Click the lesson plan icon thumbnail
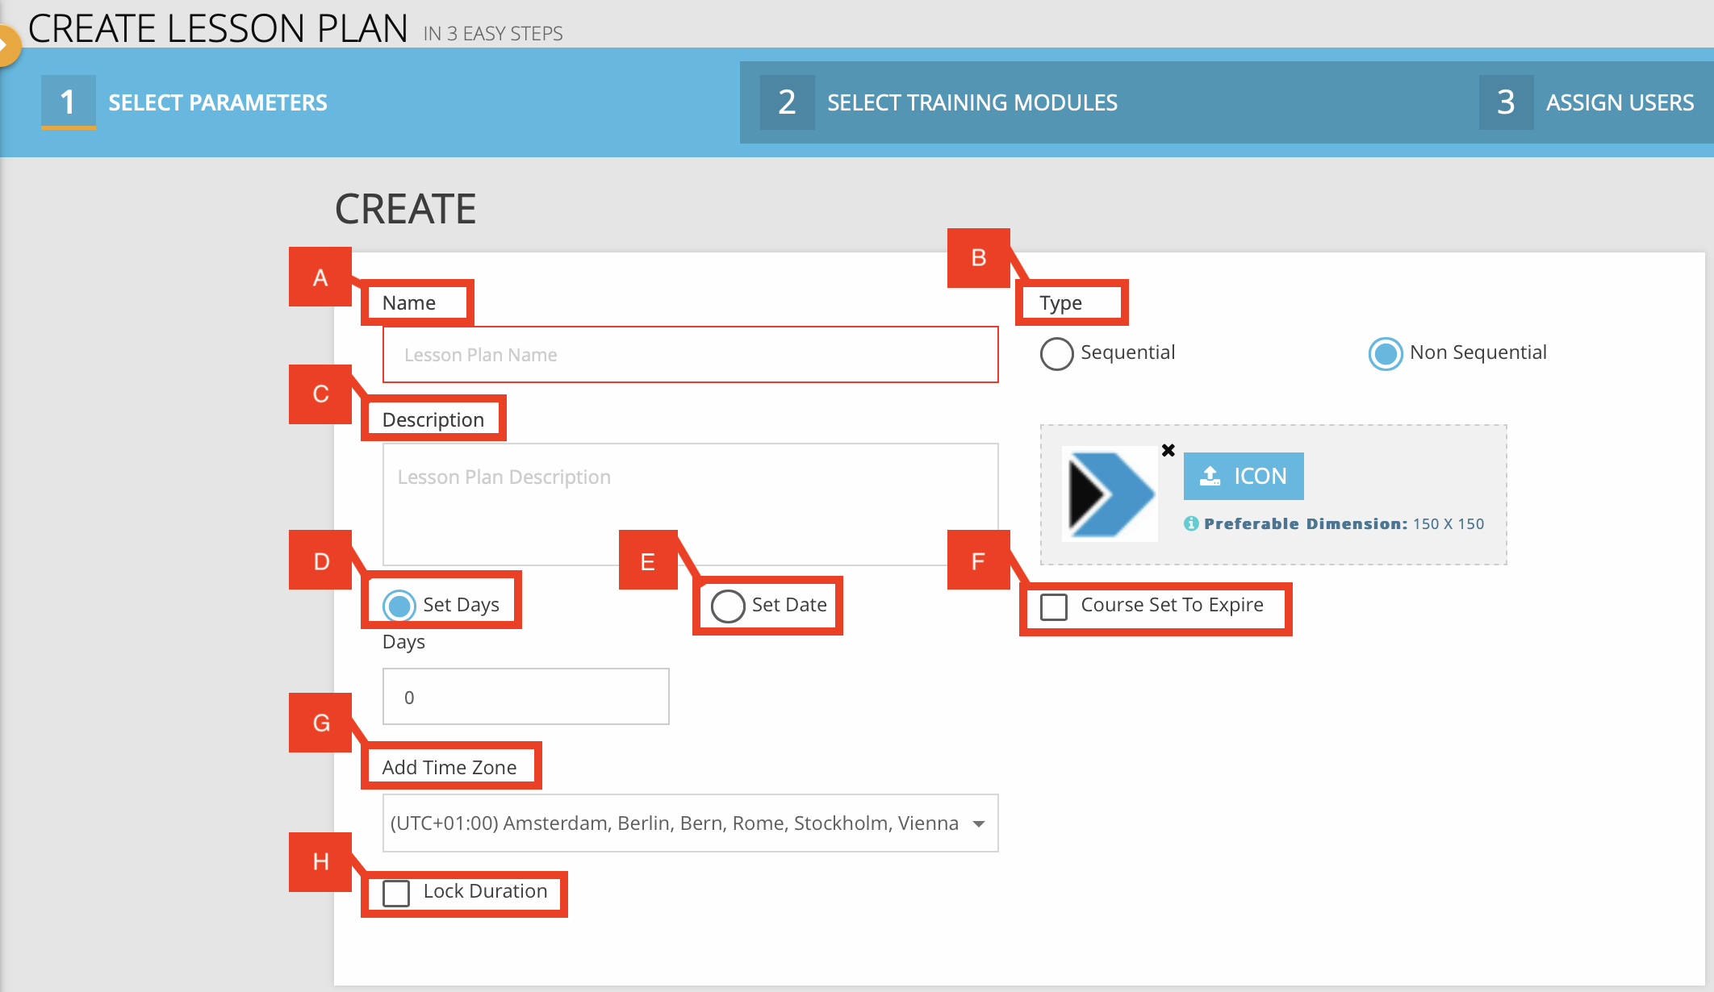 click(1110, 494)
